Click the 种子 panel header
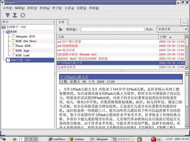This screenshot has height=142, width=190. pos(28,22)
